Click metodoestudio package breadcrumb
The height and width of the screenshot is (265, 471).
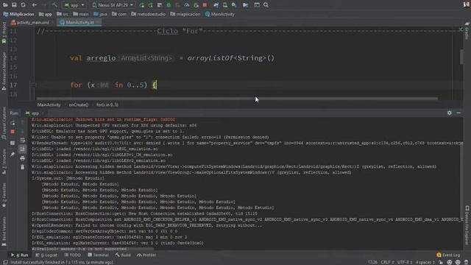pos(149,14)
